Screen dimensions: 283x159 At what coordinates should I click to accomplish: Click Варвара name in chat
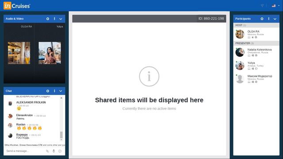tap(22, 134)
